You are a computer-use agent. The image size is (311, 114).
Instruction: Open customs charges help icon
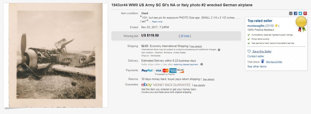[x=219, y=50]
